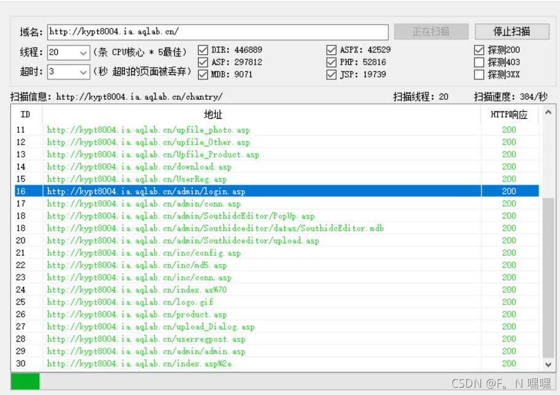Image resolution: width=560 pixels, height=395 pixels.
Task: Enable the 探测403 checkbox
Action: tap(479, 62)
